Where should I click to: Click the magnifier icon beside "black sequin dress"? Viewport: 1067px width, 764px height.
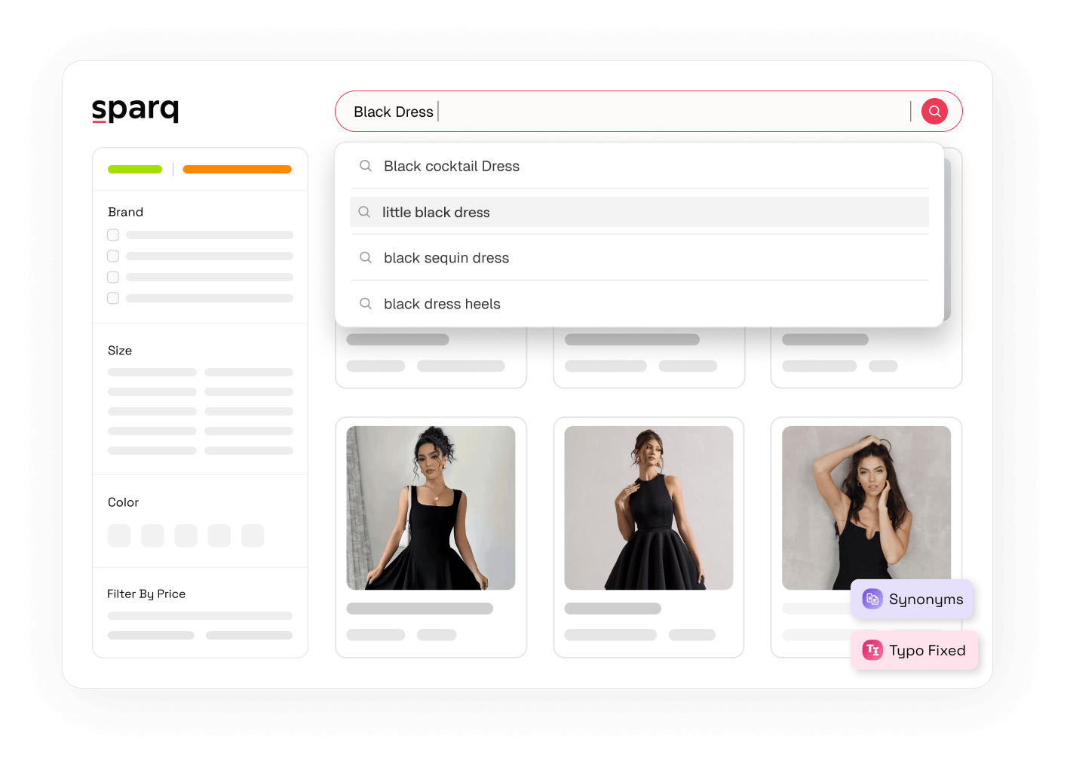[x=366, y=257]
